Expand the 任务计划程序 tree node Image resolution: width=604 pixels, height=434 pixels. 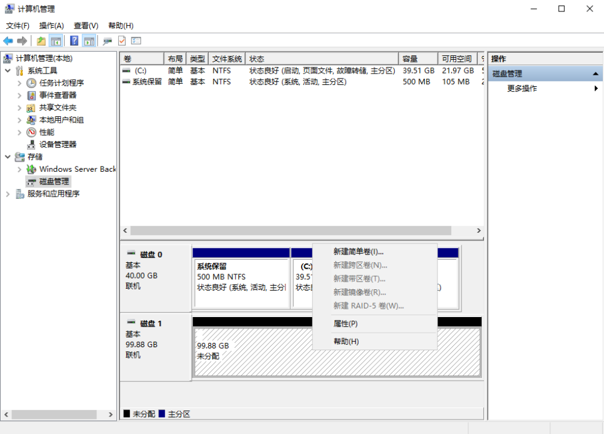click(x=20, y=83)
